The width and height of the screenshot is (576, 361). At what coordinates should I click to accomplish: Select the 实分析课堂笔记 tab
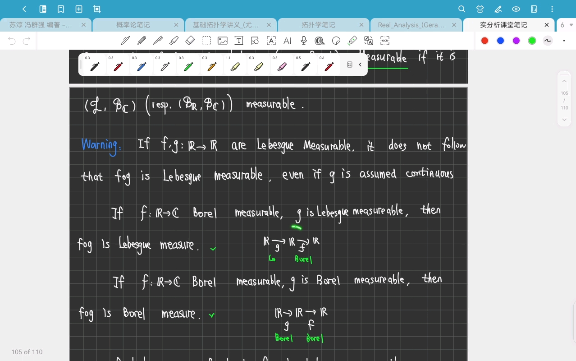click(x=503, y=25)
